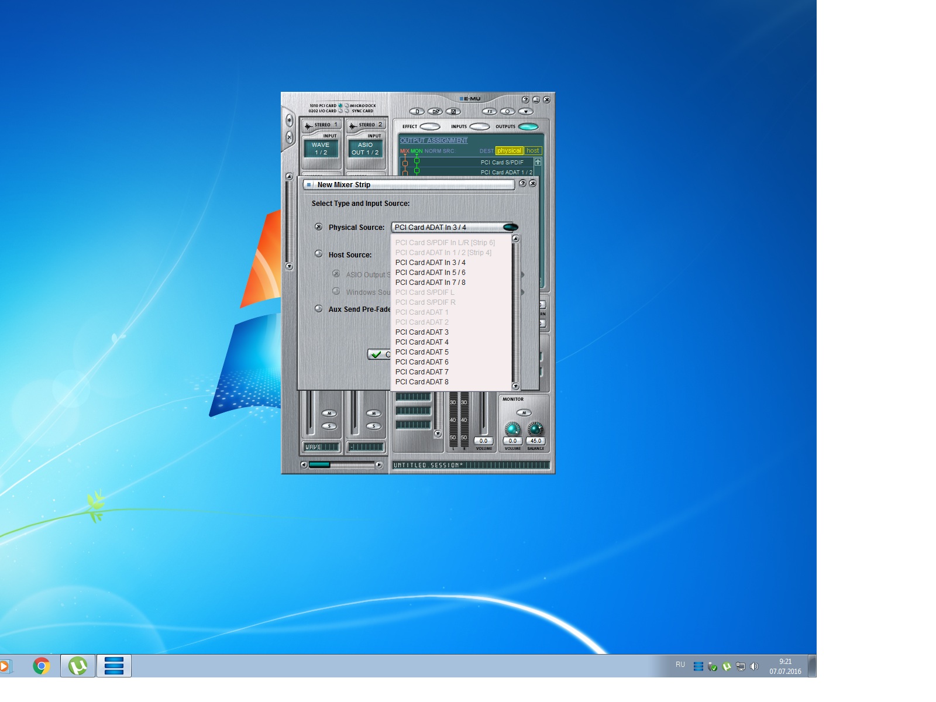Click the up arrow icon in Output Assignment list

[x=538, y=161]
